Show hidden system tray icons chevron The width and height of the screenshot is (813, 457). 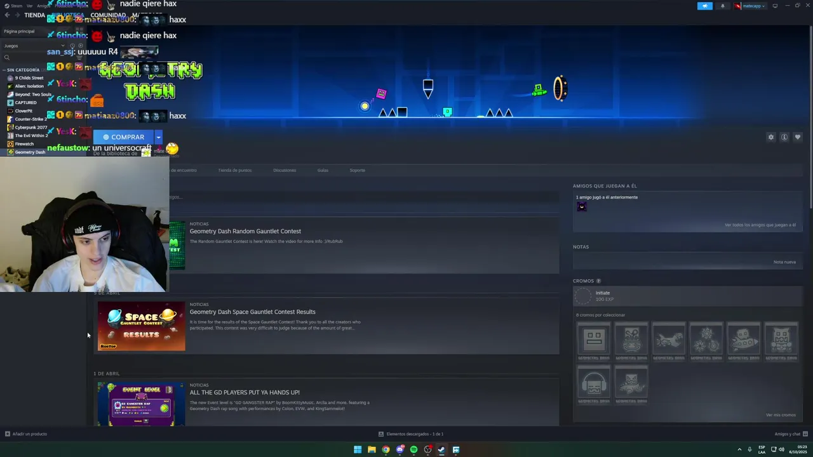coord(739,450)
